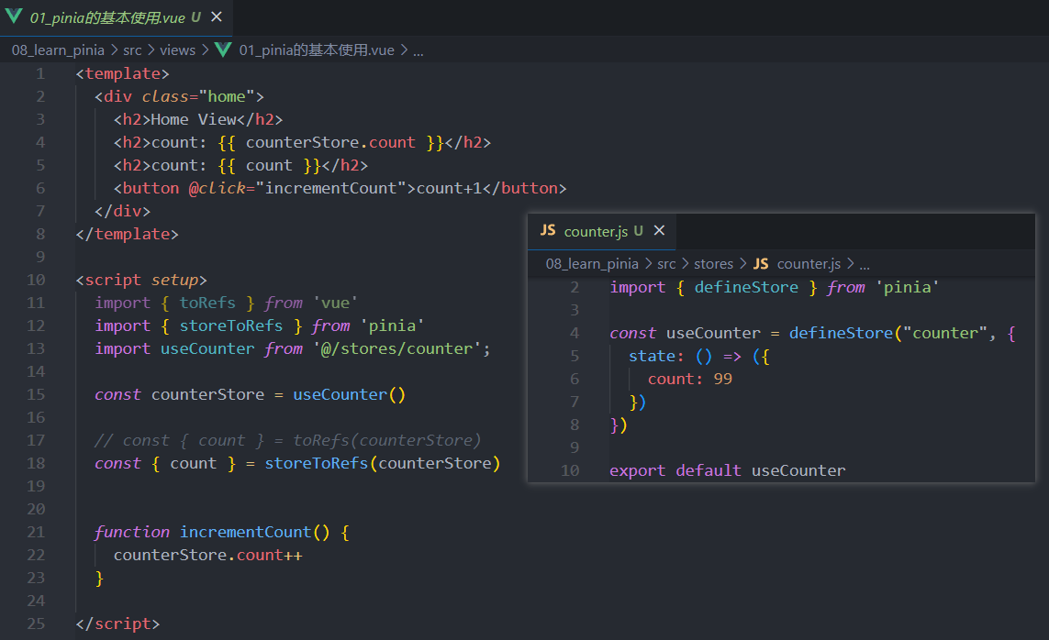Click the Vue logo icon in the main tab

click(x=14, y=17)
